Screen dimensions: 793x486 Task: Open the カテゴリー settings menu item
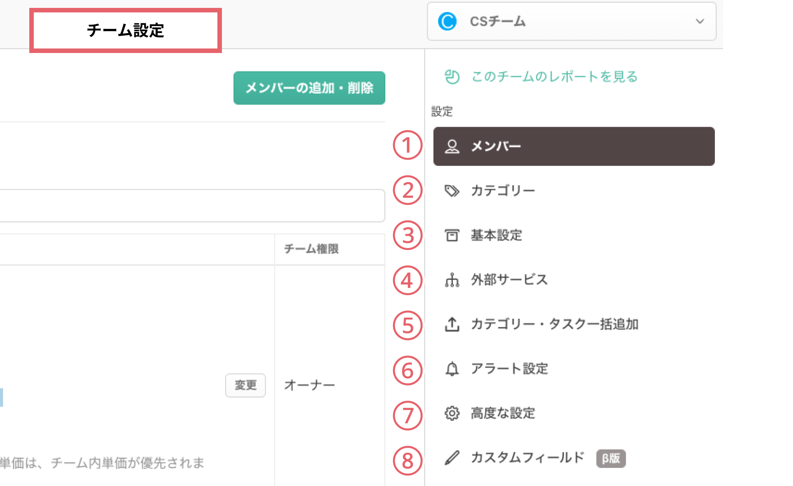click(x=503, y=191)
